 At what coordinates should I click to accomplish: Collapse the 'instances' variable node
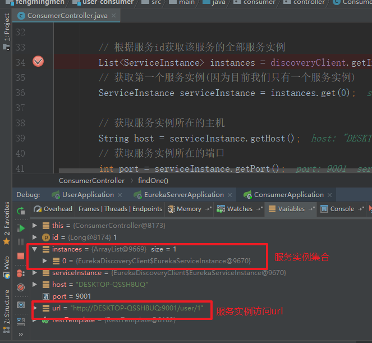coord(35,249)
